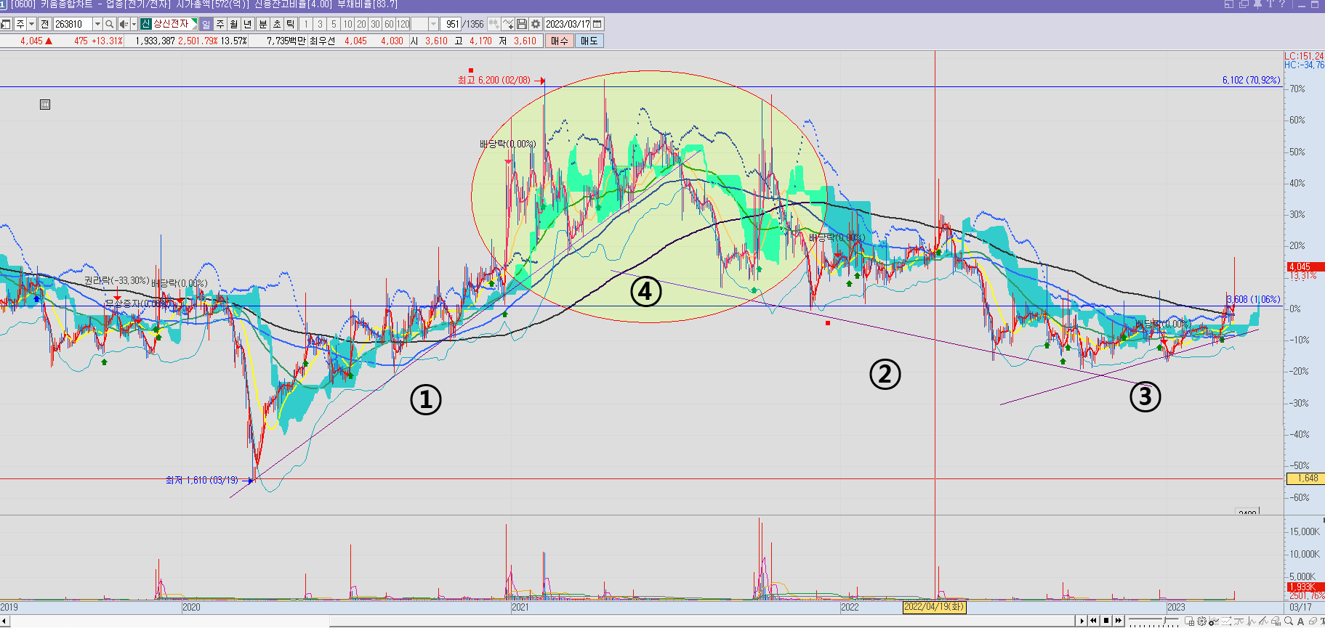Viewport: 1325px width, 628px height.
Task: Click the pin window icon in title bar
Action: pos(1257,4)
